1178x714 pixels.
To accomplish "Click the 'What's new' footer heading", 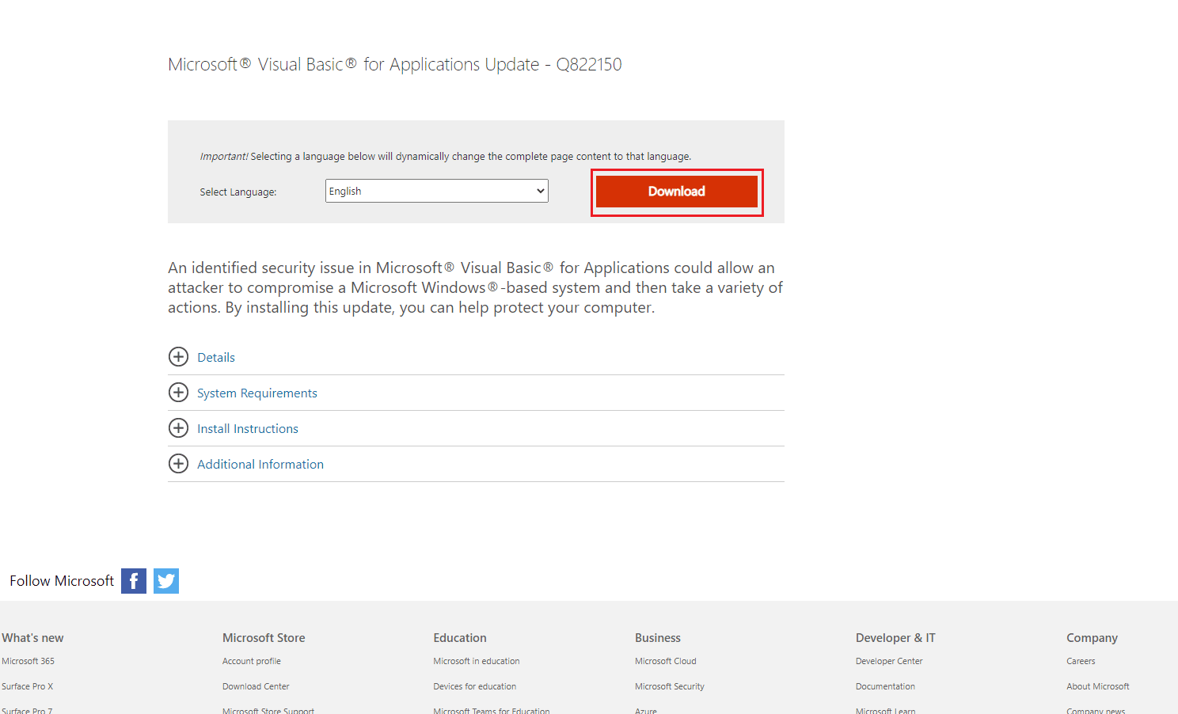I will 32,638.
